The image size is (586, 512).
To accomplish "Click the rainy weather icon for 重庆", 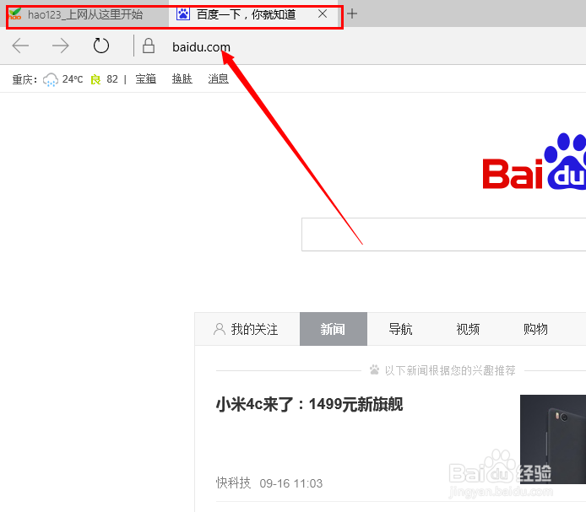I will [51, 79].
